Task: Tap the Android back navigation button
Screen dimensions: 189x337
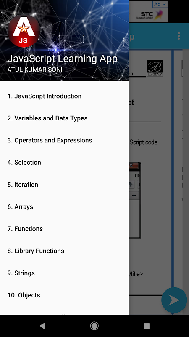Action: coord(42,326)
